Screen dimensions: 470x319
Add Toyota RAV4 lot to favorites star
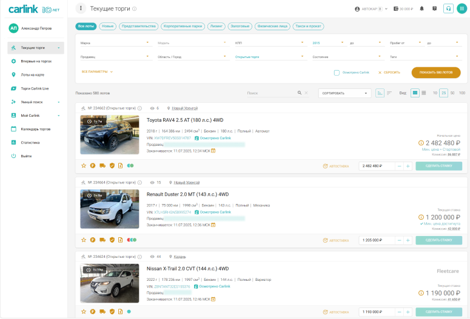[x=84, y=166]
